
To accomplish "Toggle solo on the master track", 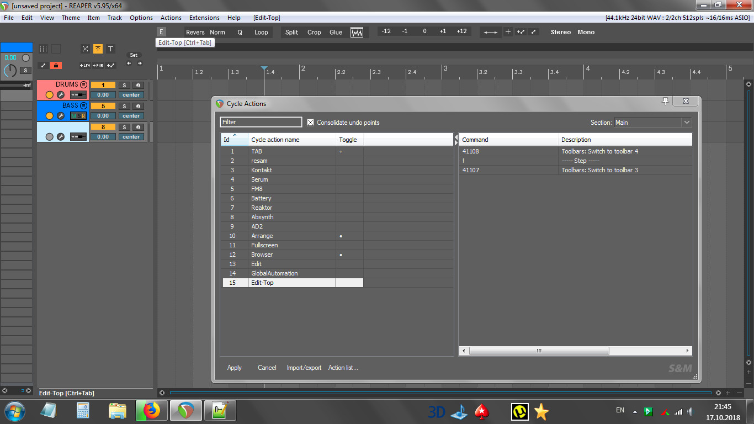I will click(25, 70).
